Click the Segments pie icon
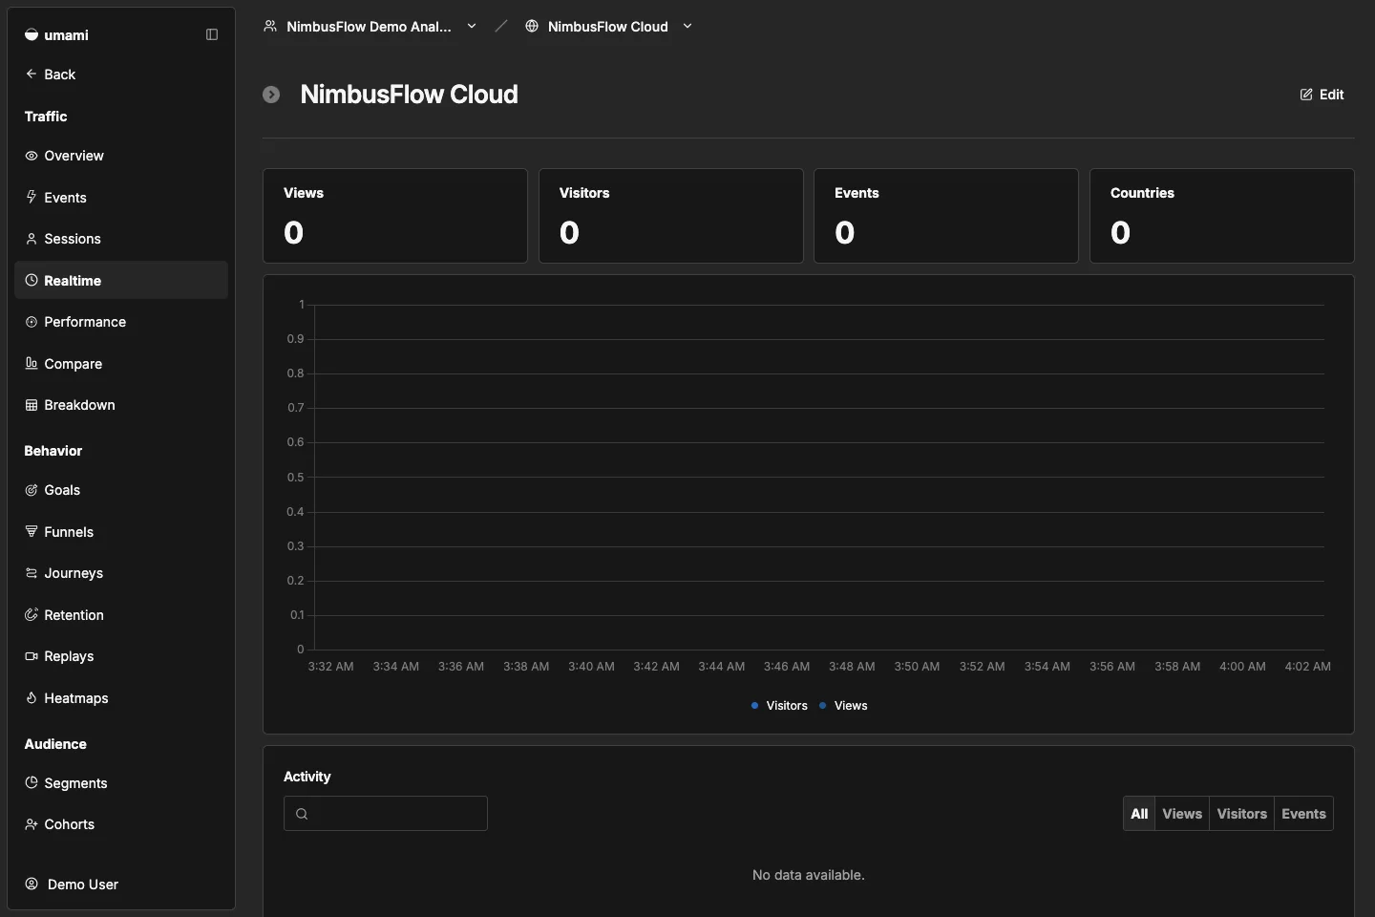 pyautogui.click(x=32, y=782)
